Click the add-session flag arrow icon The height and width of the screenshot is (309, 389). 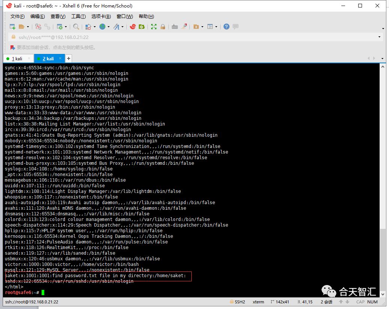click(x=12, y=47)
